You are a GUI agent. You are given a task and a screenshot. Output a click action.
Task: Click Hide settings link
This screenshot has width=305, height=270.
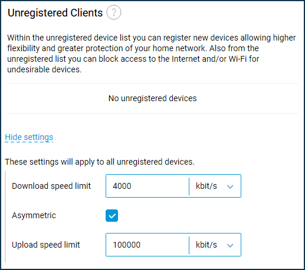pyautogui.click(x=29, y=137)
